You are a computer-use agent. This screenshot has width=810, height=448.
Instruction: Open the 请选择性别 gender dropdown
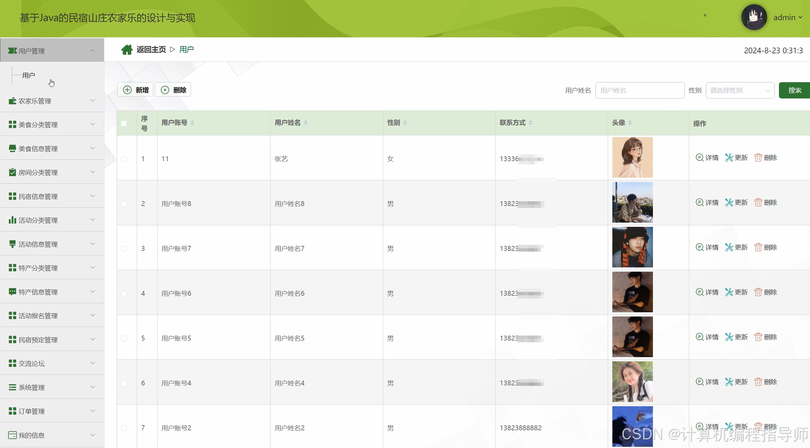tap(740, 90)
